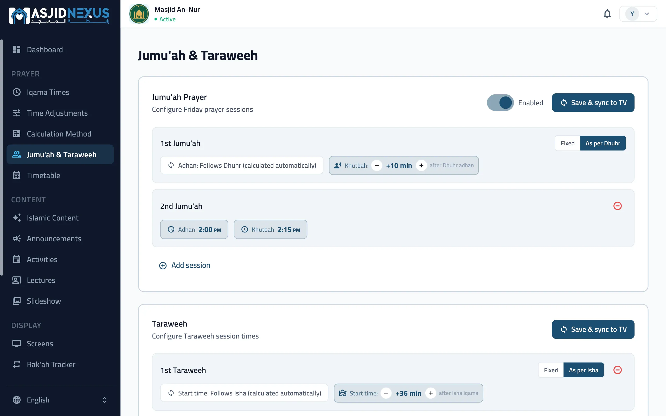Open the English language selector
666x416 pixels.
[60, 400]
